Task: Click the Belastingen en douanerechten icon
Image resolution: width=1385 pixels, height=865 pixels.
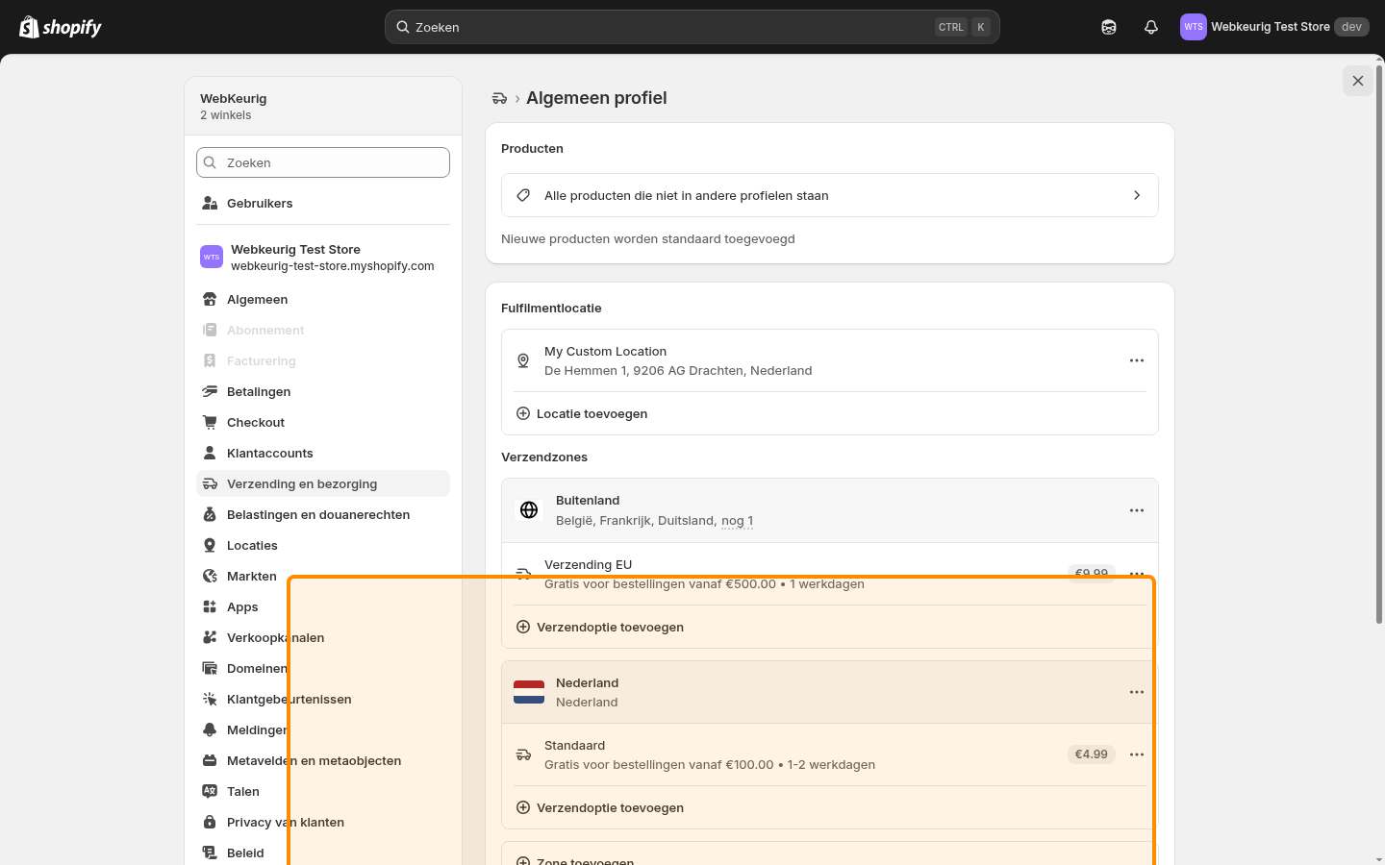Action: tap(210, 514)
